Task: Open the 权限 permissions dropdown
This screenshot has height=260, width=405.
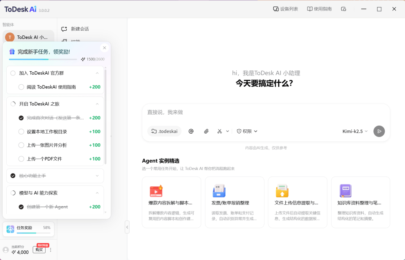Action: point(247,131)
